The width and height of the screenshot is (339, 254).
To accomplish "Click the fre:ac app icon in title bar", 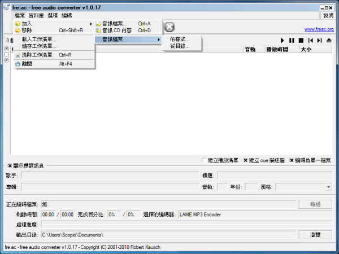I will [7, 7].
